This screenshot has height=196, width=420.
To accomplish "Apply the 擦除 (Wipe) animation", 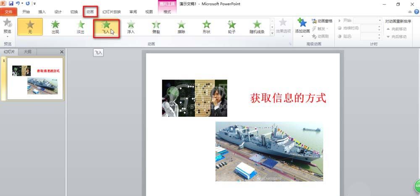I will (181, 27).
